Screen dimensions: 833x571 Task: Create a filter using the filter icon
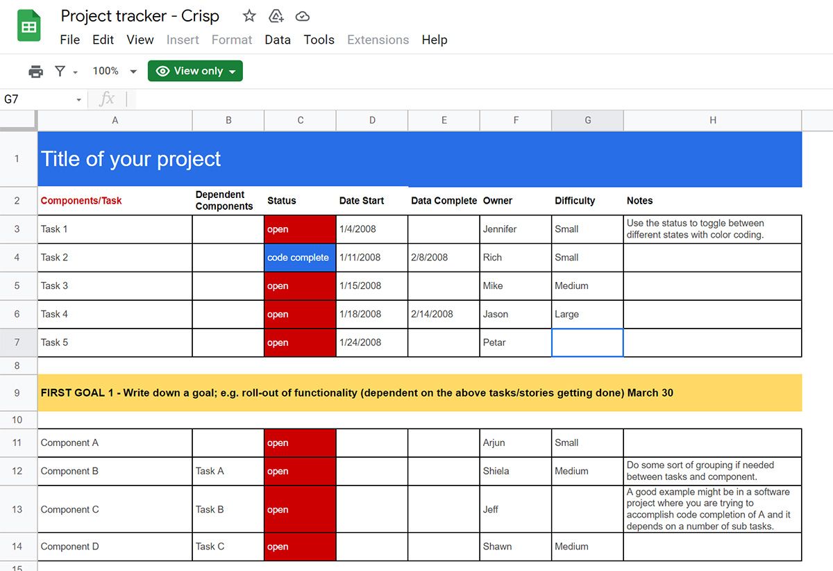(59, 70)
